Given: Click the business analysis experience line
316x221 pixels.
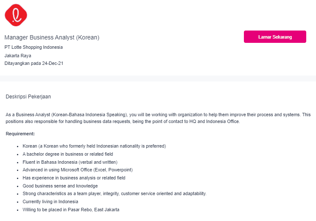Looking at the screenshot, I should coord(74,178).
